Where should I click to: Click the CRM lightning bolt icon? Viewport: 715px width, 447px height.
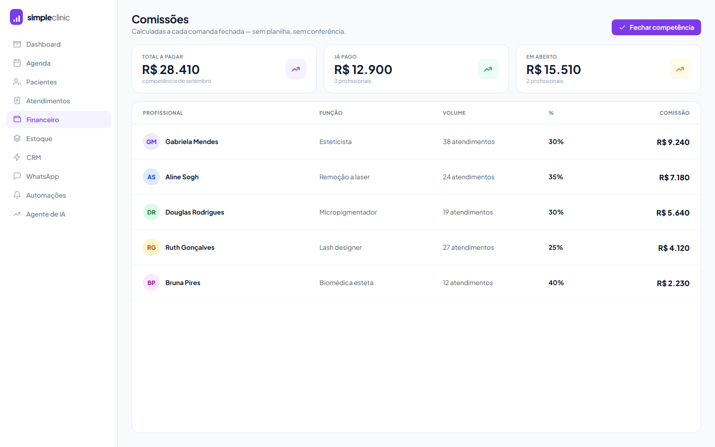pos(17,157)
